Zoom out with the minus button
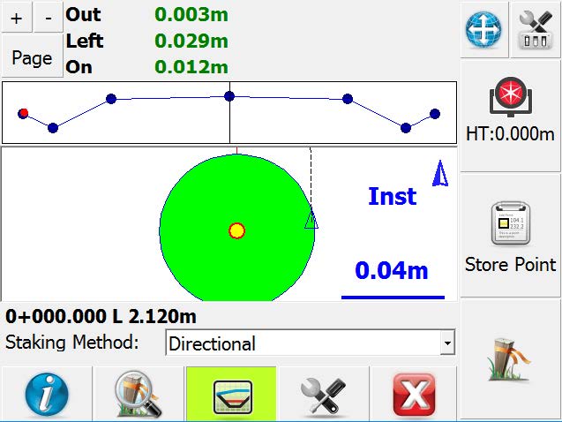 (x=48, y=18)
